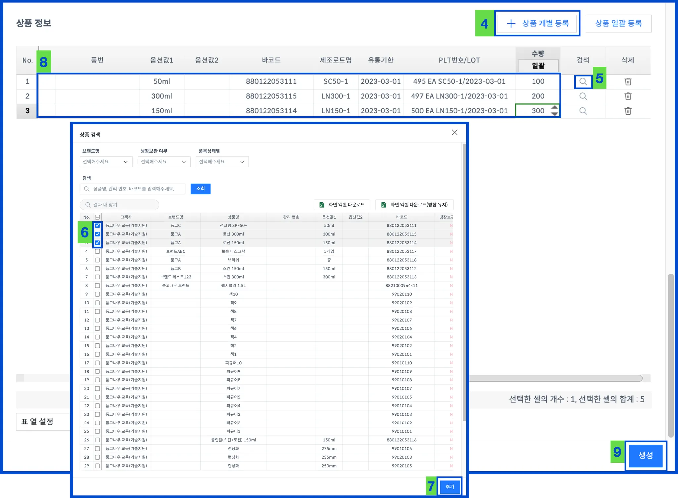Increase quantity with row 3 stepper up arrow
Screen dimensions: 678x498
[x=555, y=107]
